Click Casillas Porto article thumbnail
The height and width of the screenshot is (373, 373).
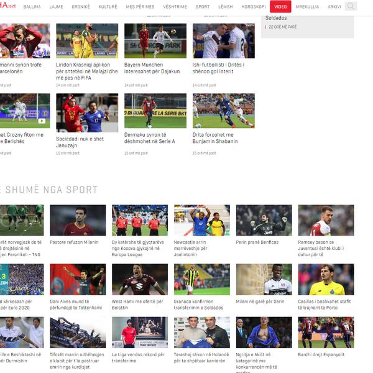[x=326, y=279]
